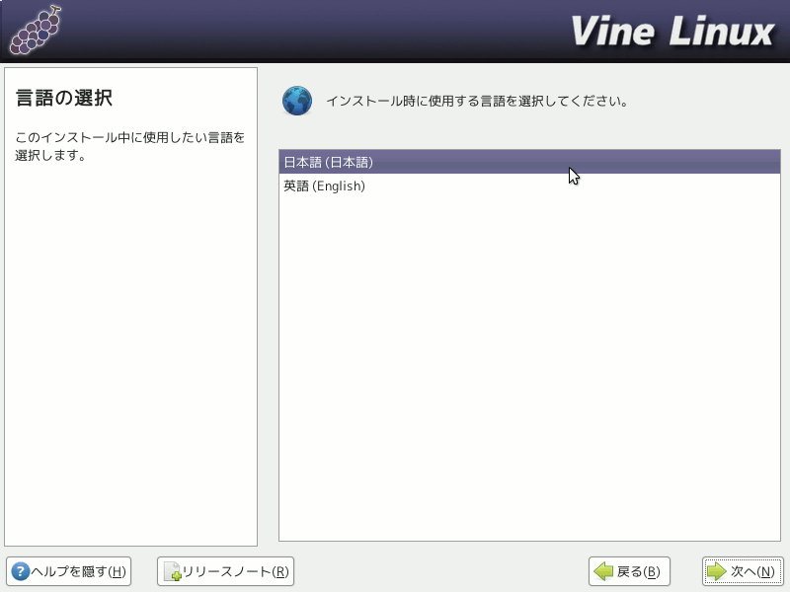Screen dimensions: 790x592
Task: Click the release notes document icon
Action: [x=172, y=571]
